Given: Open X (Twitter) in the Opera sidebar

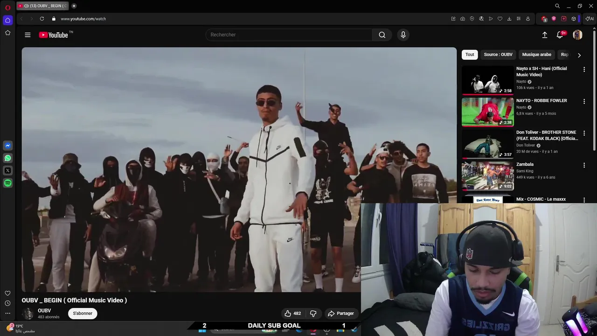Looking at the screenshot, I should 7,171.
